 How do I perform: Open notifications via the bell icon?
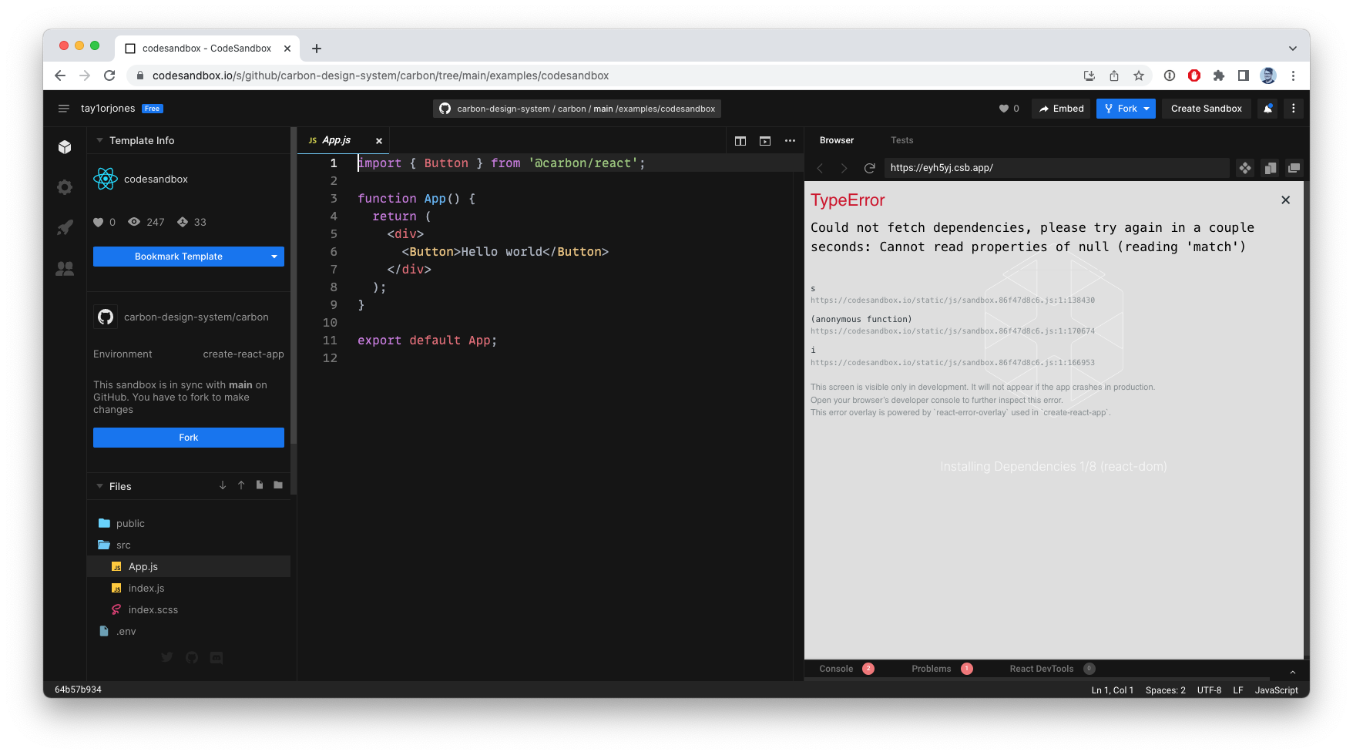pyautogui.click(x=1267, y=109)
